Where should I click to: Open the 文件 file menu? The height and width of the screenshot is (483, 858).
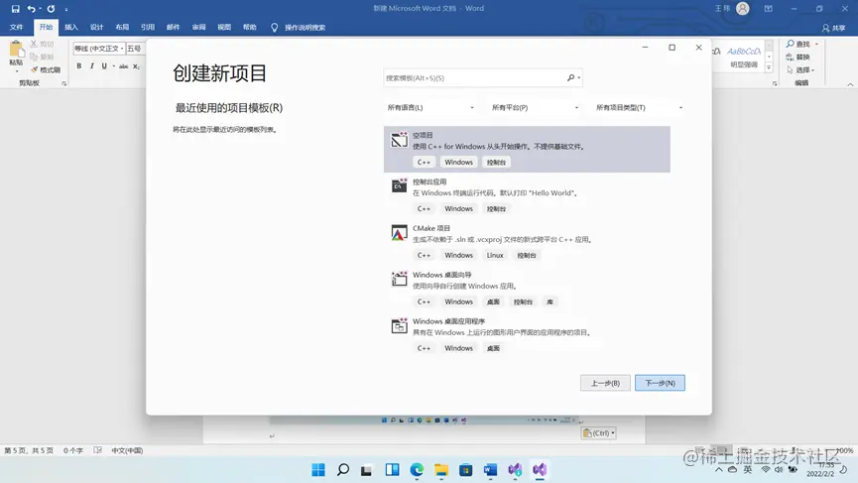point(17,28)
